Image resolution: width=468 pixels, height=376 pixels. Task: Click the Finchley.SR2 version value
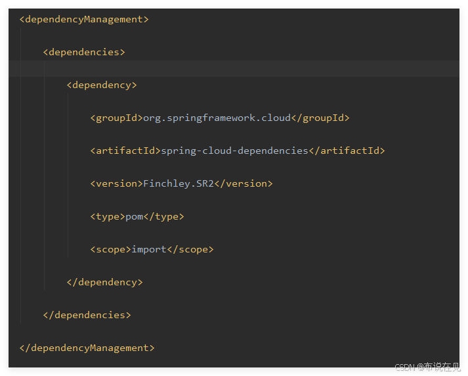click(x=179, y=184)
